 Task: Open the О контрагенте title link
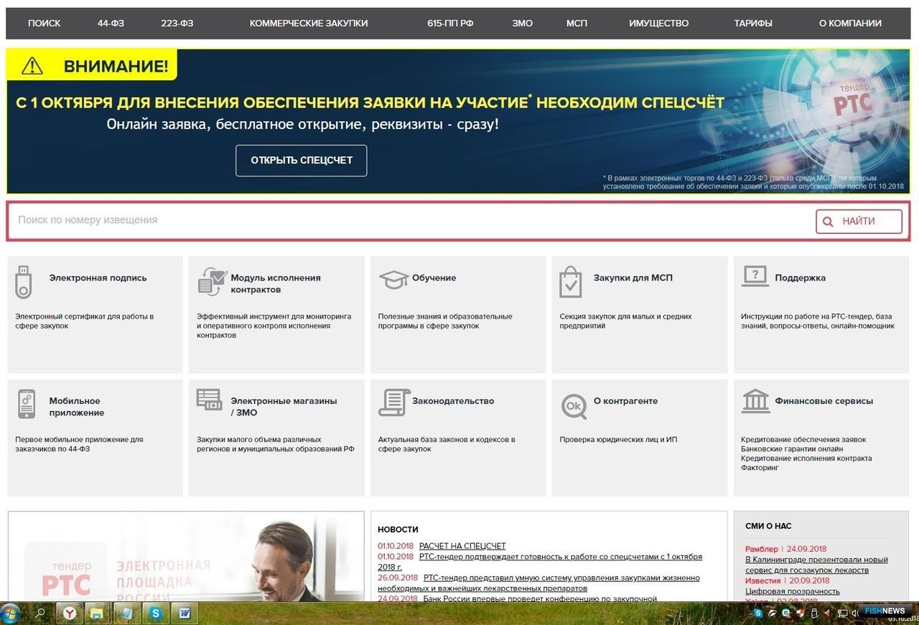pyautogui.click(x=625, y=401)
